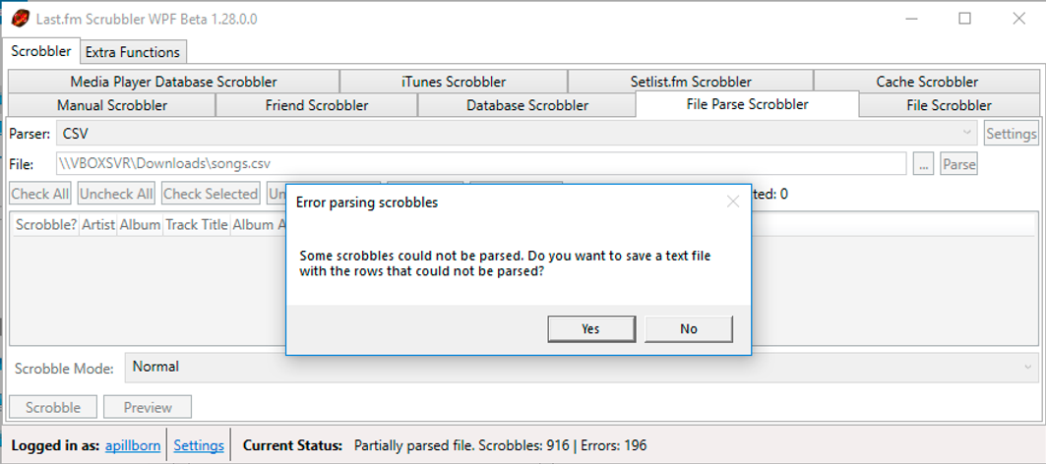This screenshot has height=464, width=1046.
Task: Close the Error parsing scrobbles dialog
Action: (732, 203)
